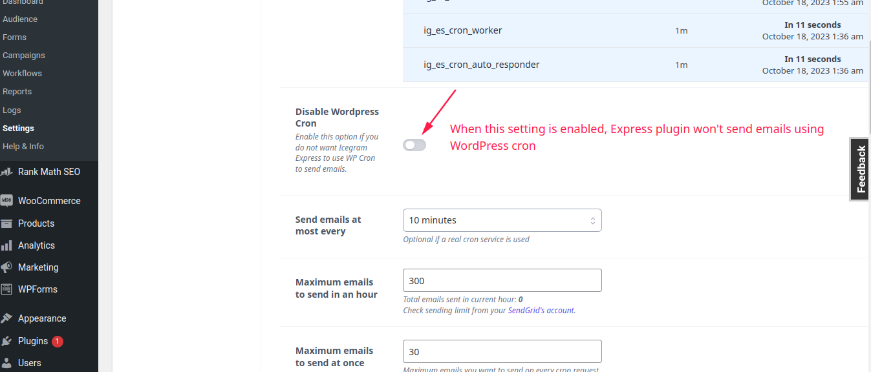Viewport: 871px width, 372px height.
Task: Open SendGrid's account link
Action: tap(541, 311)
